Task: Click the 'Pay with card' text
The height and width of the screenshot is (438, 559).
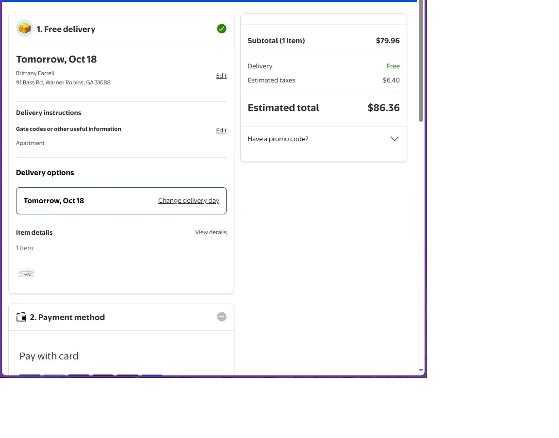Action: (49, 356)
